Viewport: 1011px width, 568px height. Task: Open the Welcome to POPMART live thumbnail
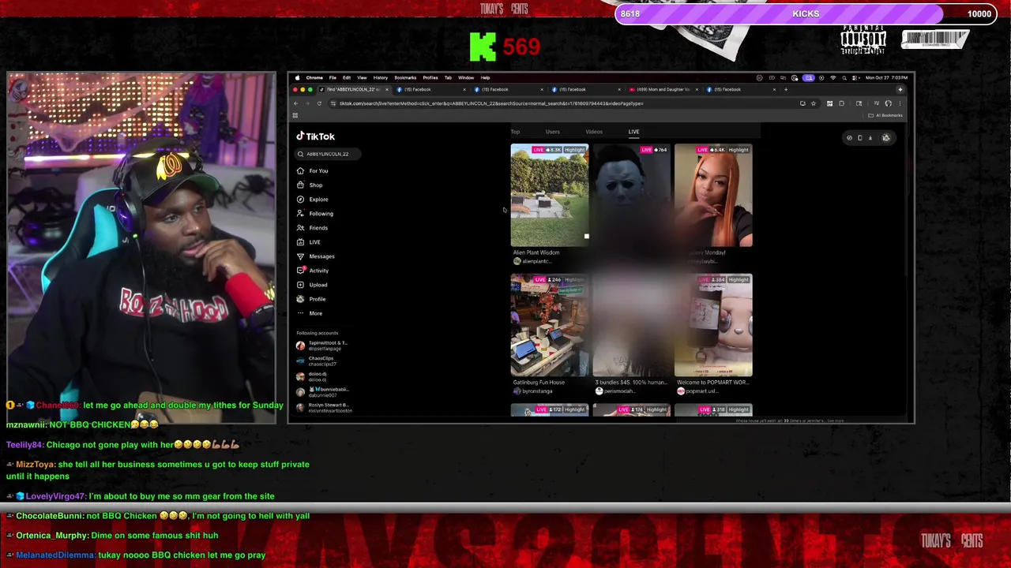713,325
